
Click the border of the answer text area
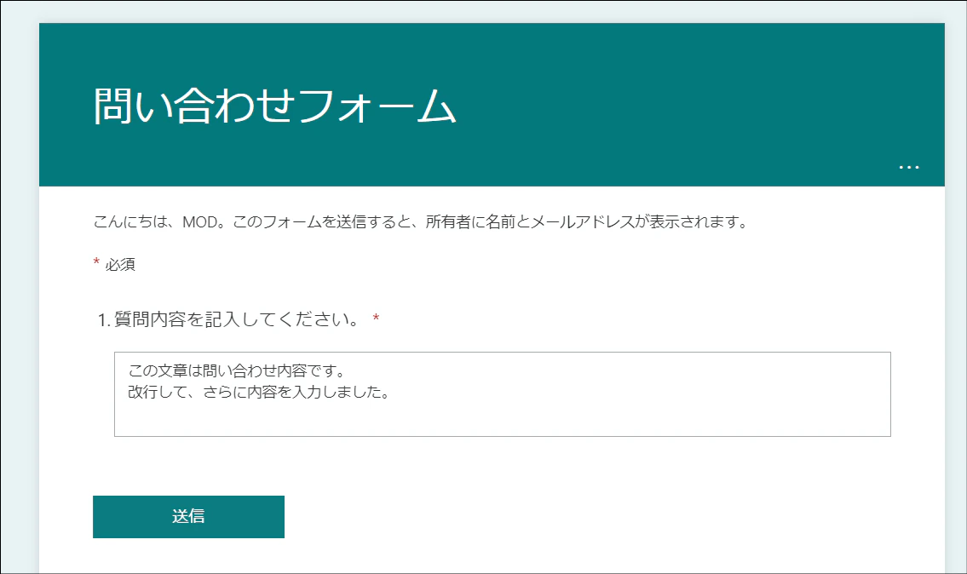[503, 353]
